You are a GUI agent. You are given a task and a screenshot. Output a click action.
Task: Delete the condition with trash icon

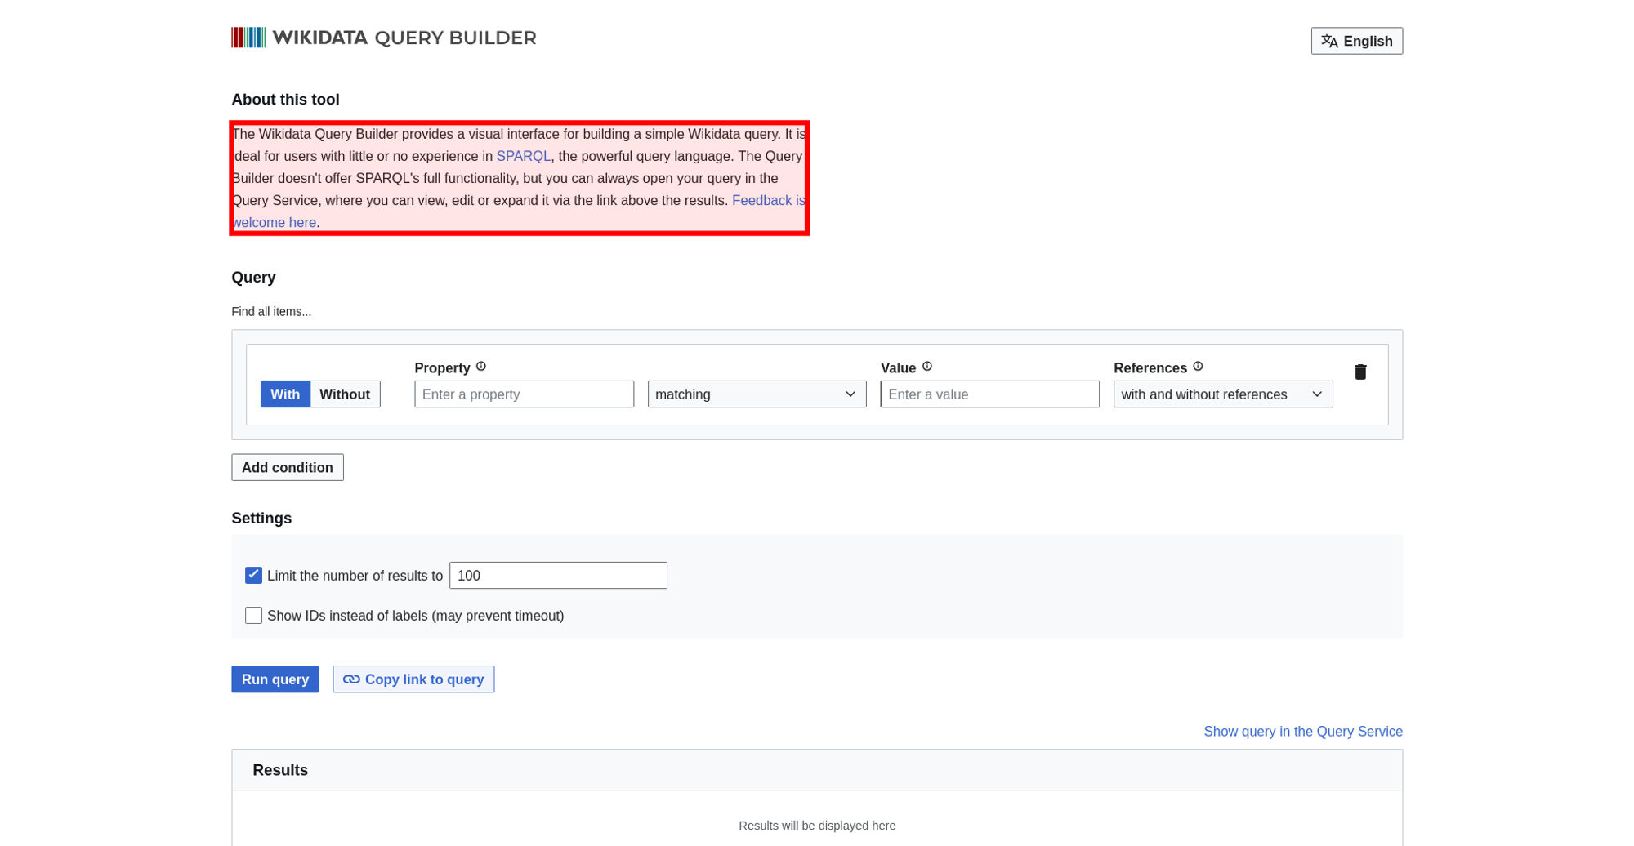click(1359, 372)
